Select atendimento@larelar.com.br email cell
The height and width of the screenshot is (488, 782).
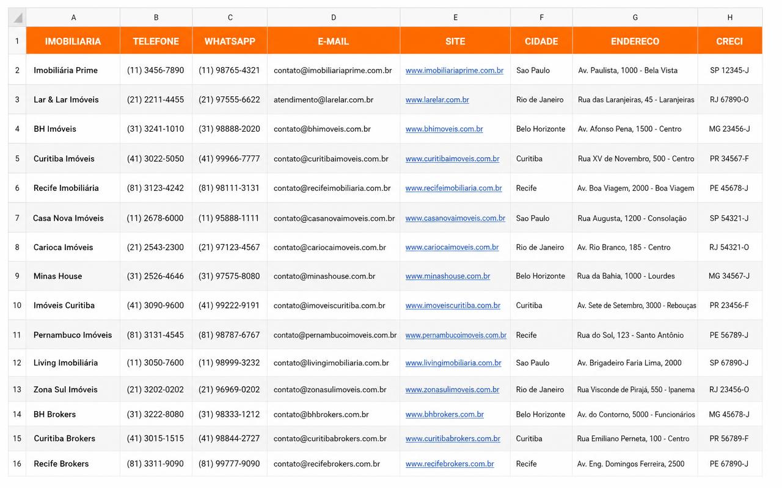point(334,99)
